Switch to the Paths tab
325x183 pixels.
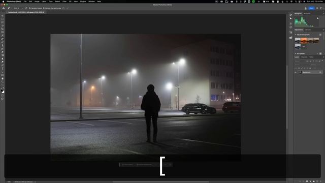pos(311,57)
